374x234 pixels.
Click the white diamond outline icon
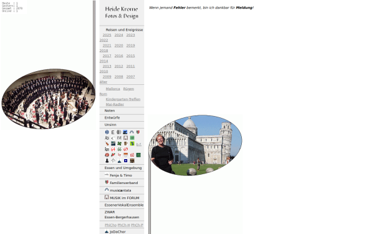coord(113,161)
